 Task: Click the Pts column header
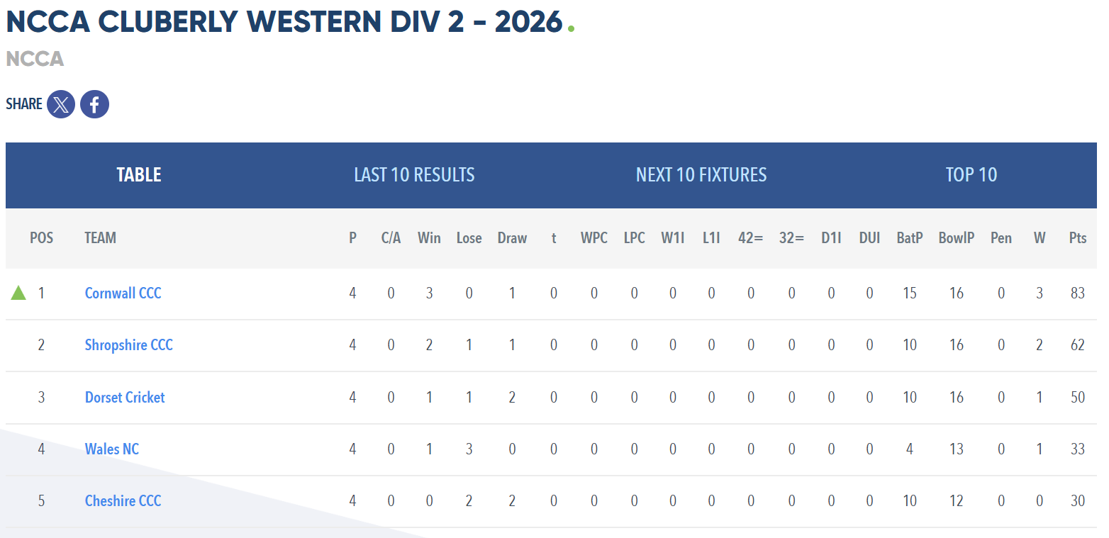pos(1078,238)
